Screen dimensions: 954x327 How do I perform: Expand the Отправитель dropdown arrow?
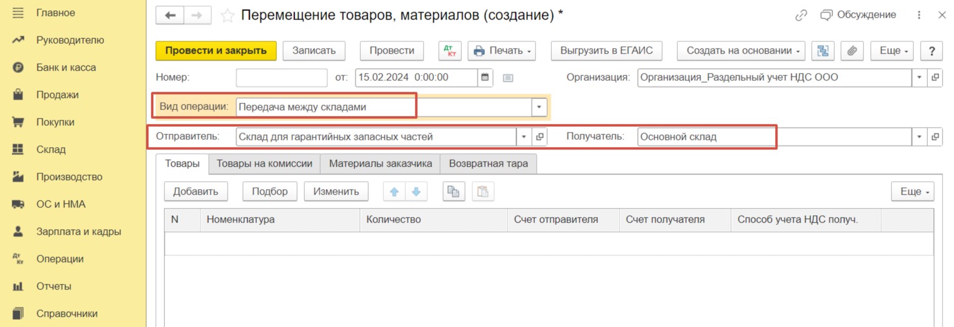524,137
